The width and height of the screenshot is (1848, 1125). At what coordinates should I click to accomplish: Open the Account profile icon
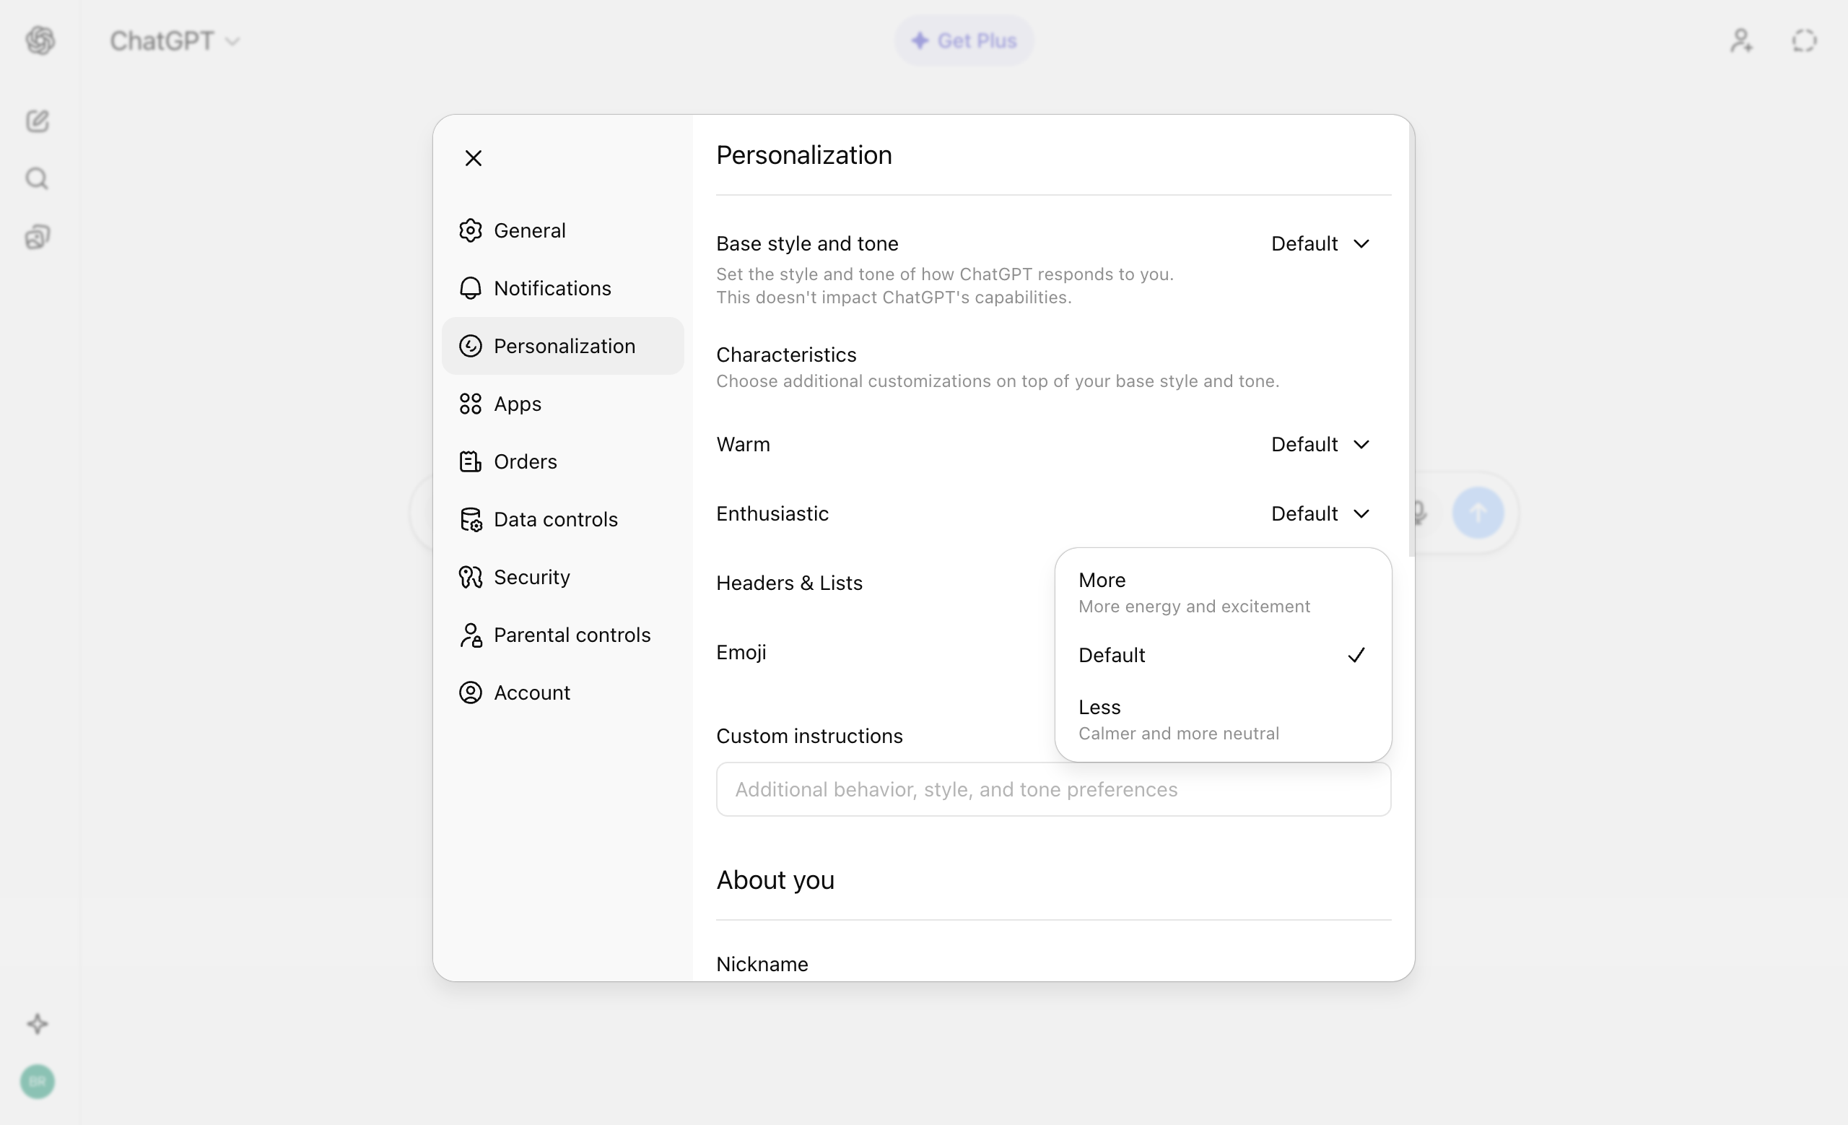click(470, 692)
